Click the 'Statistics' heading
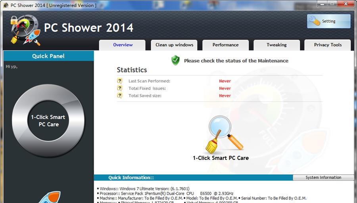The width and height of the screenshot is (357, 203). point(132,70)
